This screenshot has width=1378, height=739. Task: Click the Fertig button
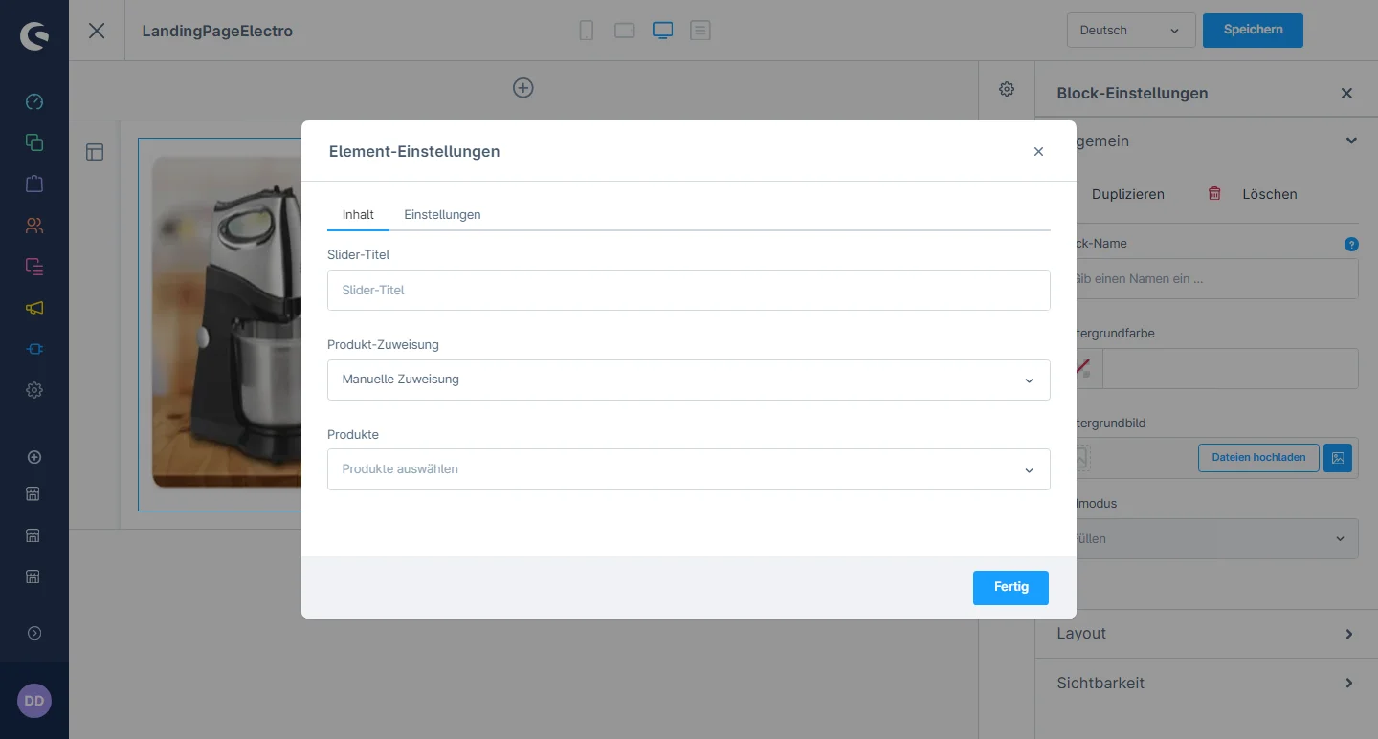(x=1011, y=587)
